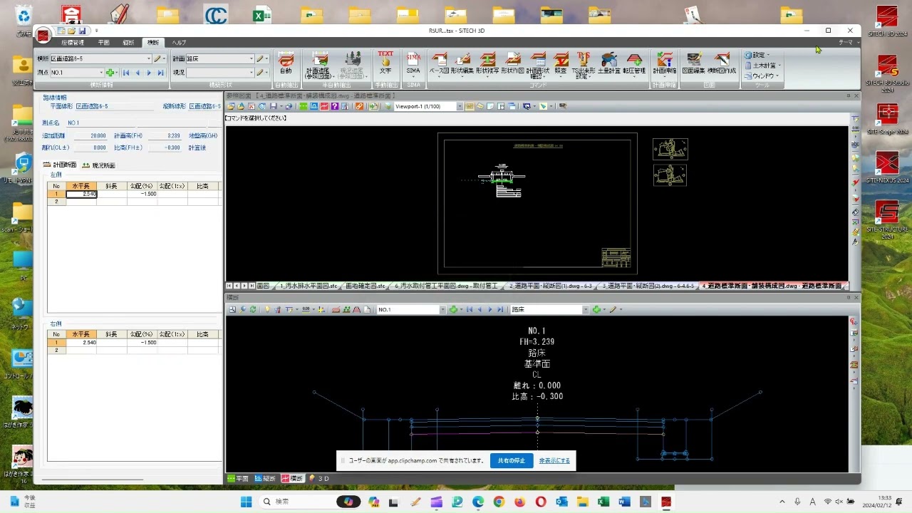The width and height of the screenshot is (912, 513).
Task: Open the 1_汚水排水平面図.sfc drawing tab
Action: click(x=309, y=286)
